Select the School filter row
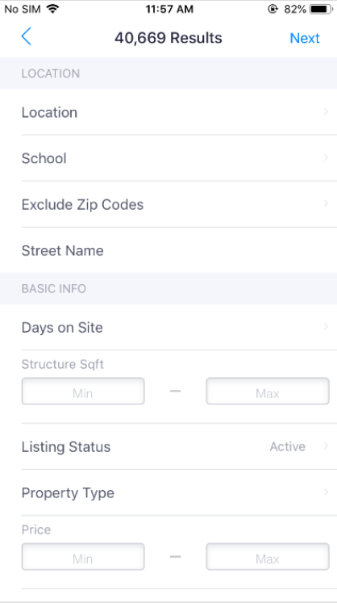This screenshot has width=337, height=603. 168,158
